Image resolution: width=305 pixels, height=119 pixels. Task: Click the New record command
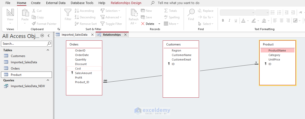tap(146, 11)
